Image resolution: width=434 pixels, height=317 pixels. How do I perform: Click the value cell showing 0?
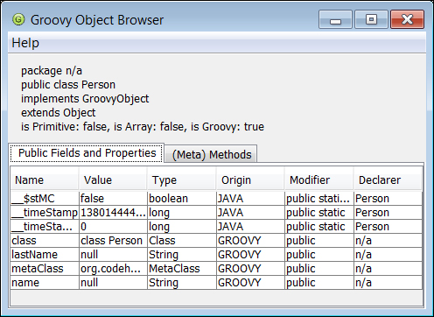(113, 227)
